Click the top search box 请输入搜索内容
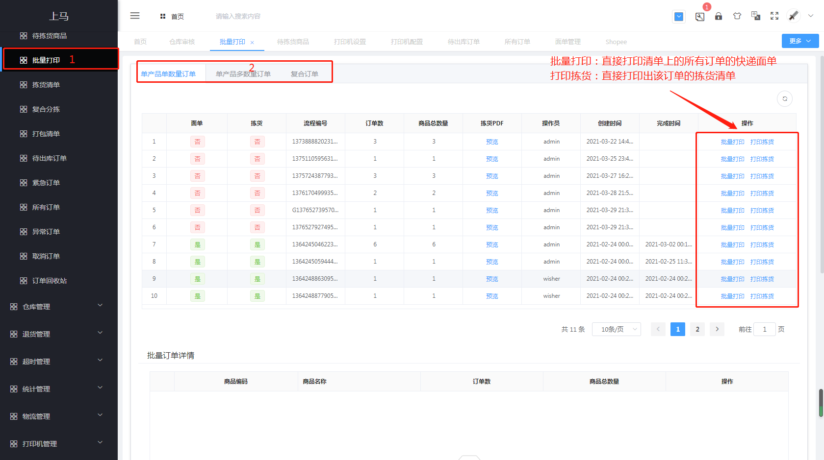Screen dimensions: 824x460 238,17
